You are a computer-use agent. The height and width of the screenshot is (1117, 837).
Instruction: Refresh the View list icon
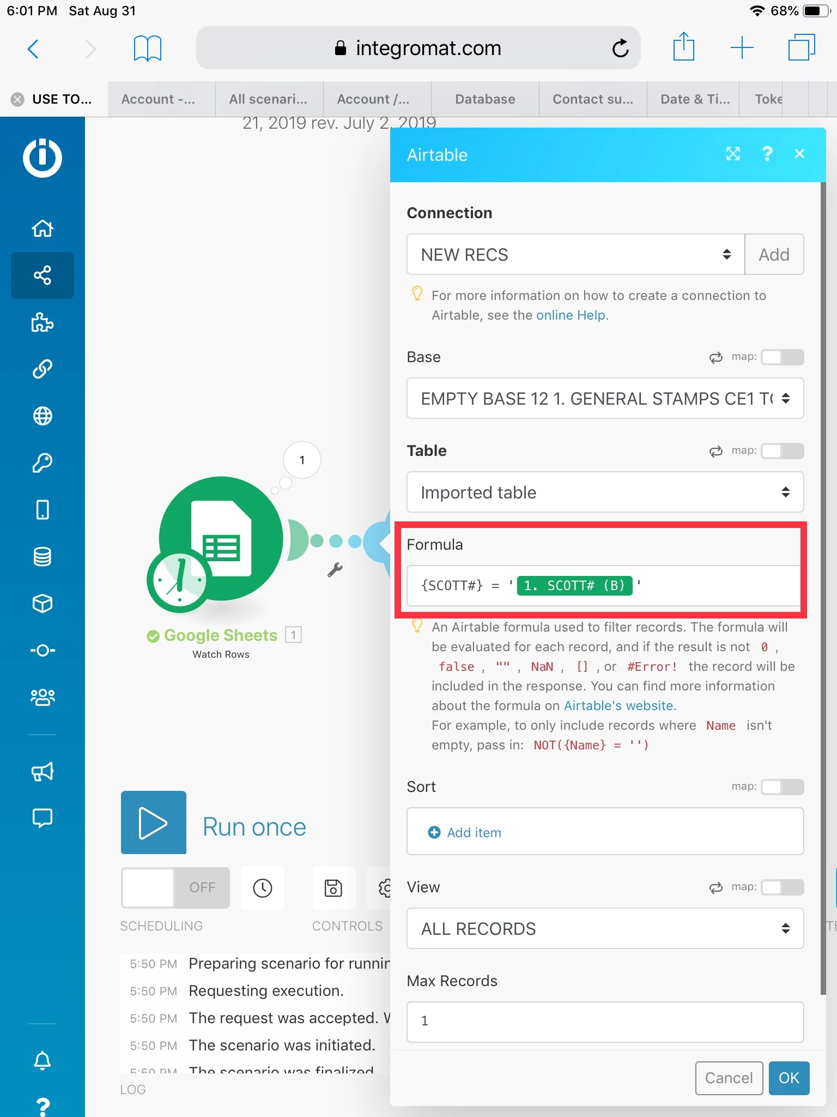point(715,887)
